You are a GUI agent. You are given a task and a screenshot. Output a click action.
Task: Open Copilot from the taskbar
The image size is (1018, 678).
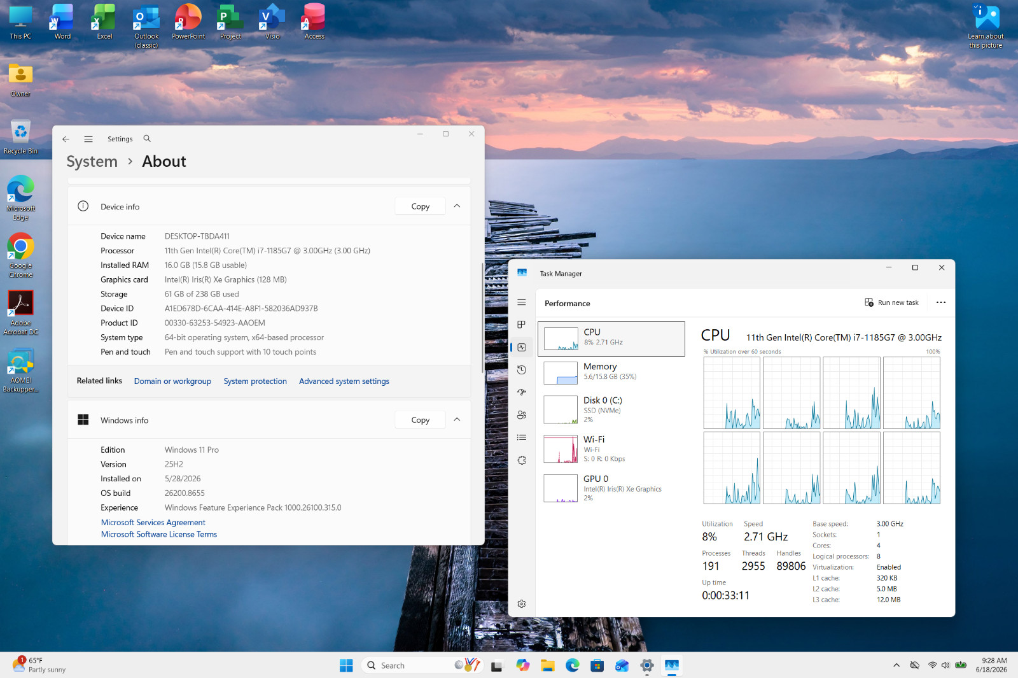[523, 665]
